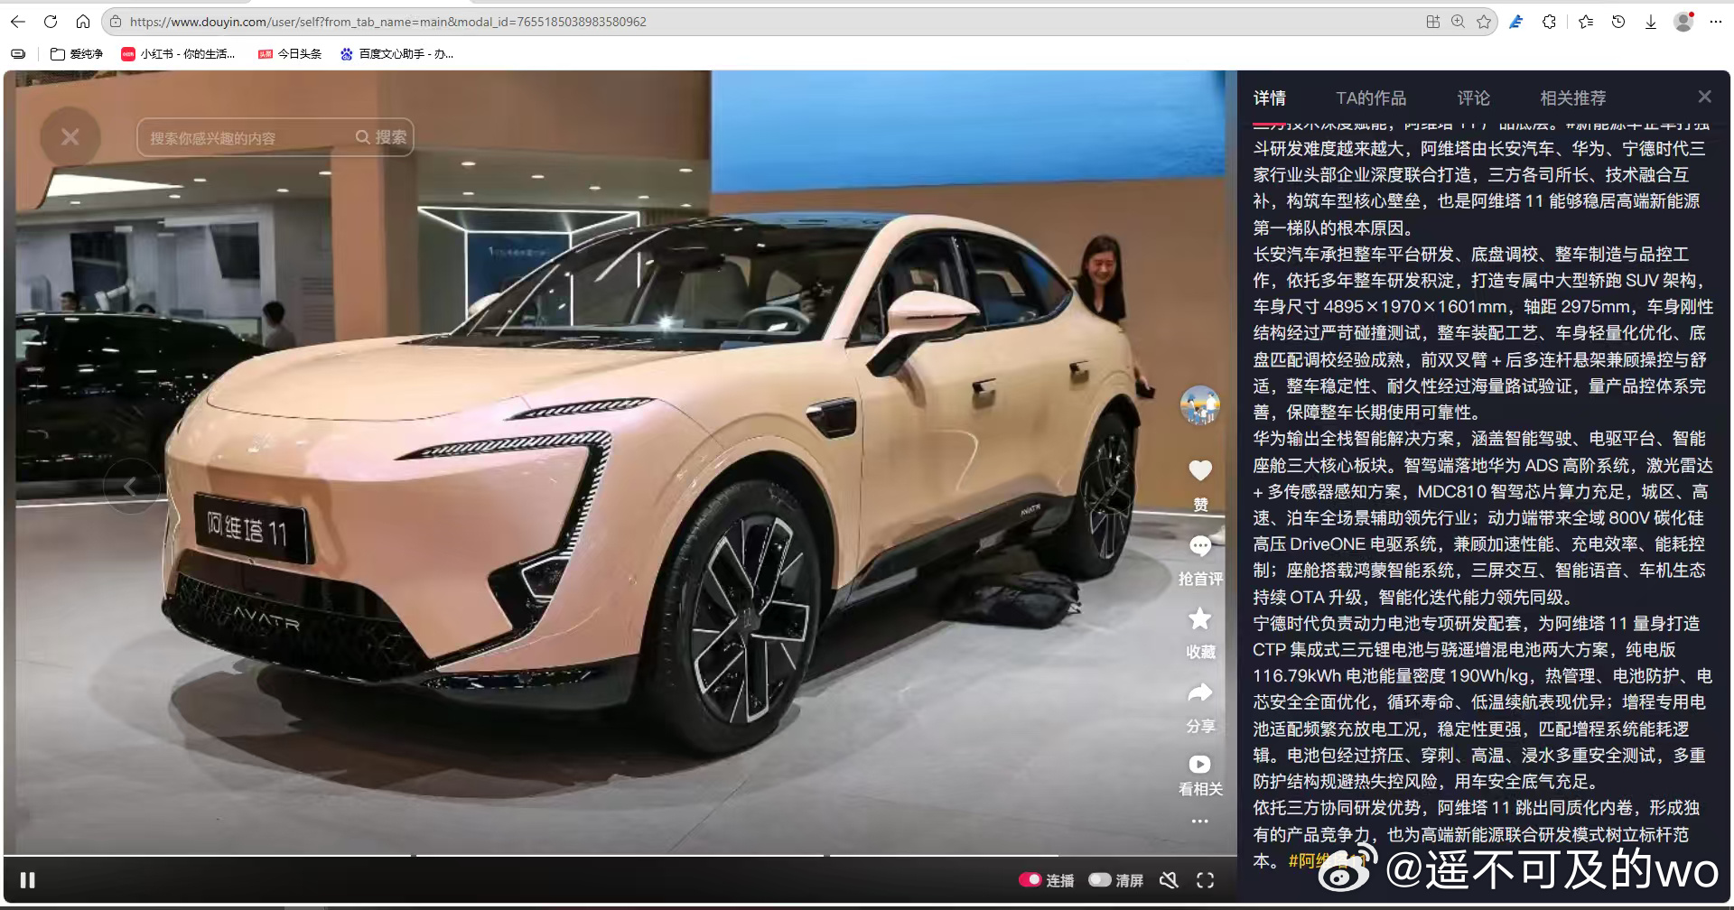Enter fullscreen mode with the fullscreen icon
1734x910 pixels.
(1205, 880)
